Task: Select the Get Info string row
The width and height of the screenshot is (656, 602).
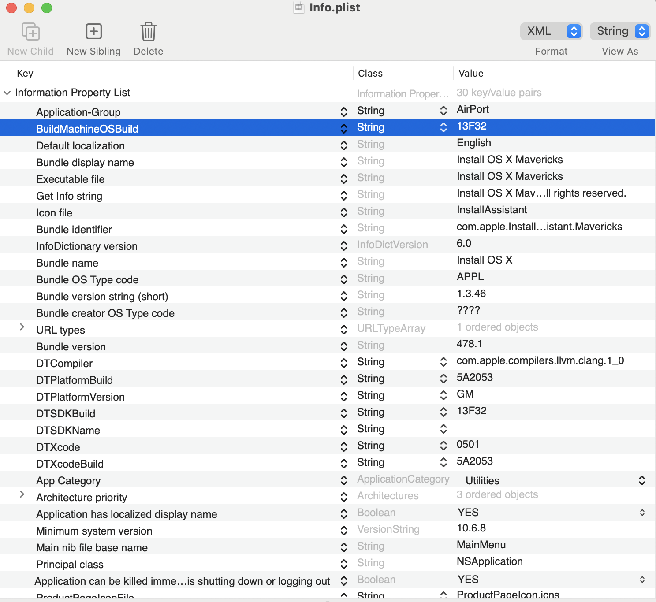Action: point(328,195)
